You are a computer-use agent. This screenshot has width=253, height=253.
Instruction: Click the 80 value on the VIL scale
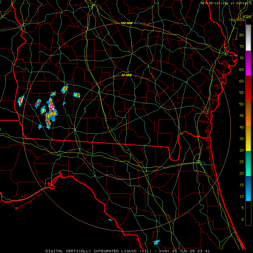(241, 35)
